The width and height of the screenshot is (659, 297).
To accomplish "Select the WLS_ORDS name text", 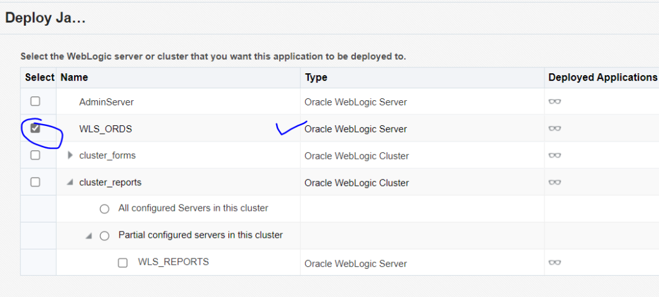I will (106, 129).
